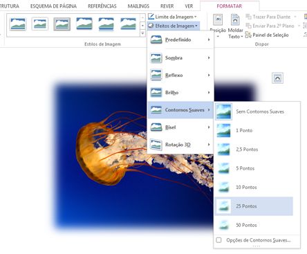
Task: Open the Contornos Suaves submenu
Action: 180,110
